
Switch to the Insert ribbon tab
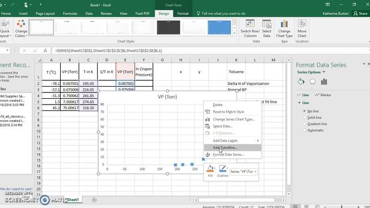[23, 13]
